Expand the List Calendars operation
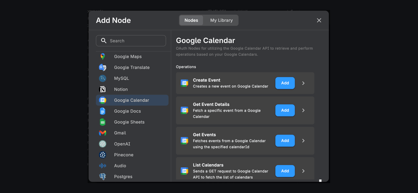Image resolution: width=418 pixels, height=193 pixels. (x=303, y=171)
